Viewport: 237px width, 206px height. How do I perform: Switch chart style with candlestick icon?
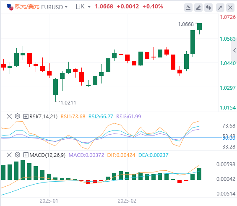[208, 8]
